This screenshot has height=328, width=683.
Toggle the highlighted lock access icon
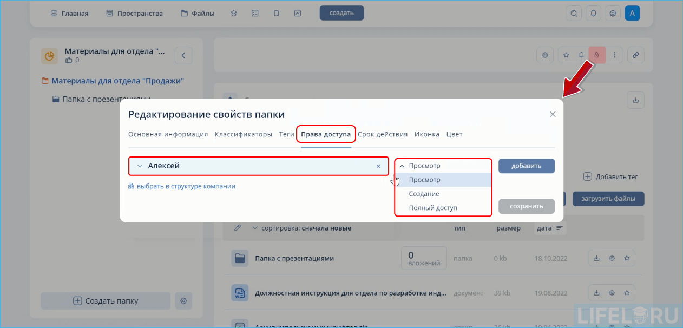(596, 55)
